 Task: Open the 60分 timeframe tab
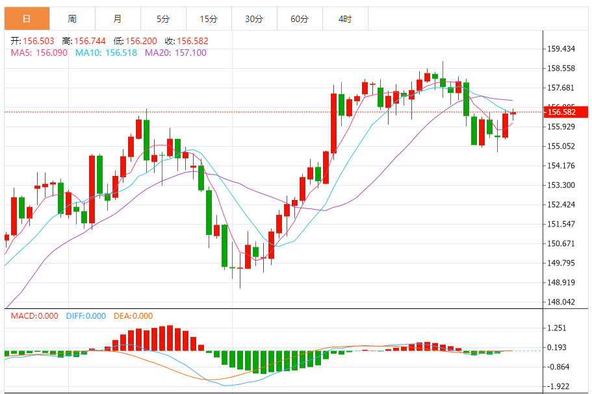click(x=300, y=18)
